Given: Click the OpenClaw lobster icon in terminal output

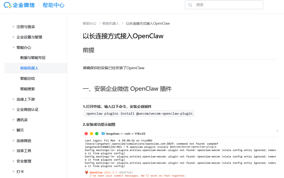Looking at the screenshot, I should tap(87, 172).
